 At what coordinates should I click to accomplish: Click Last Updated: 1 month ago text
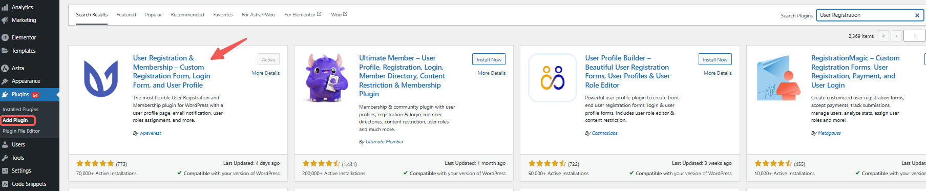[x=475, y=163]
